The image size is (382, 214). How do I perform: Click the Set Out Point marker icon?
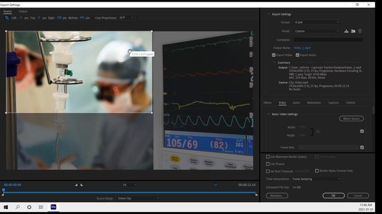coord(82,185)
